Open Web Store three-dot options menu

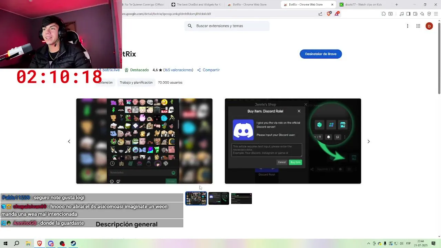click(x=408, y=26)
